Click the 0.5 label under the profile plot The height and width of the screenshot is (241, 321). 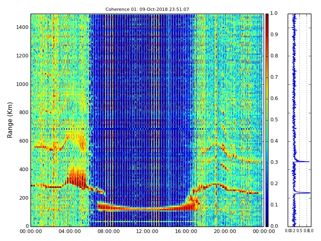(x=299, y=231)
